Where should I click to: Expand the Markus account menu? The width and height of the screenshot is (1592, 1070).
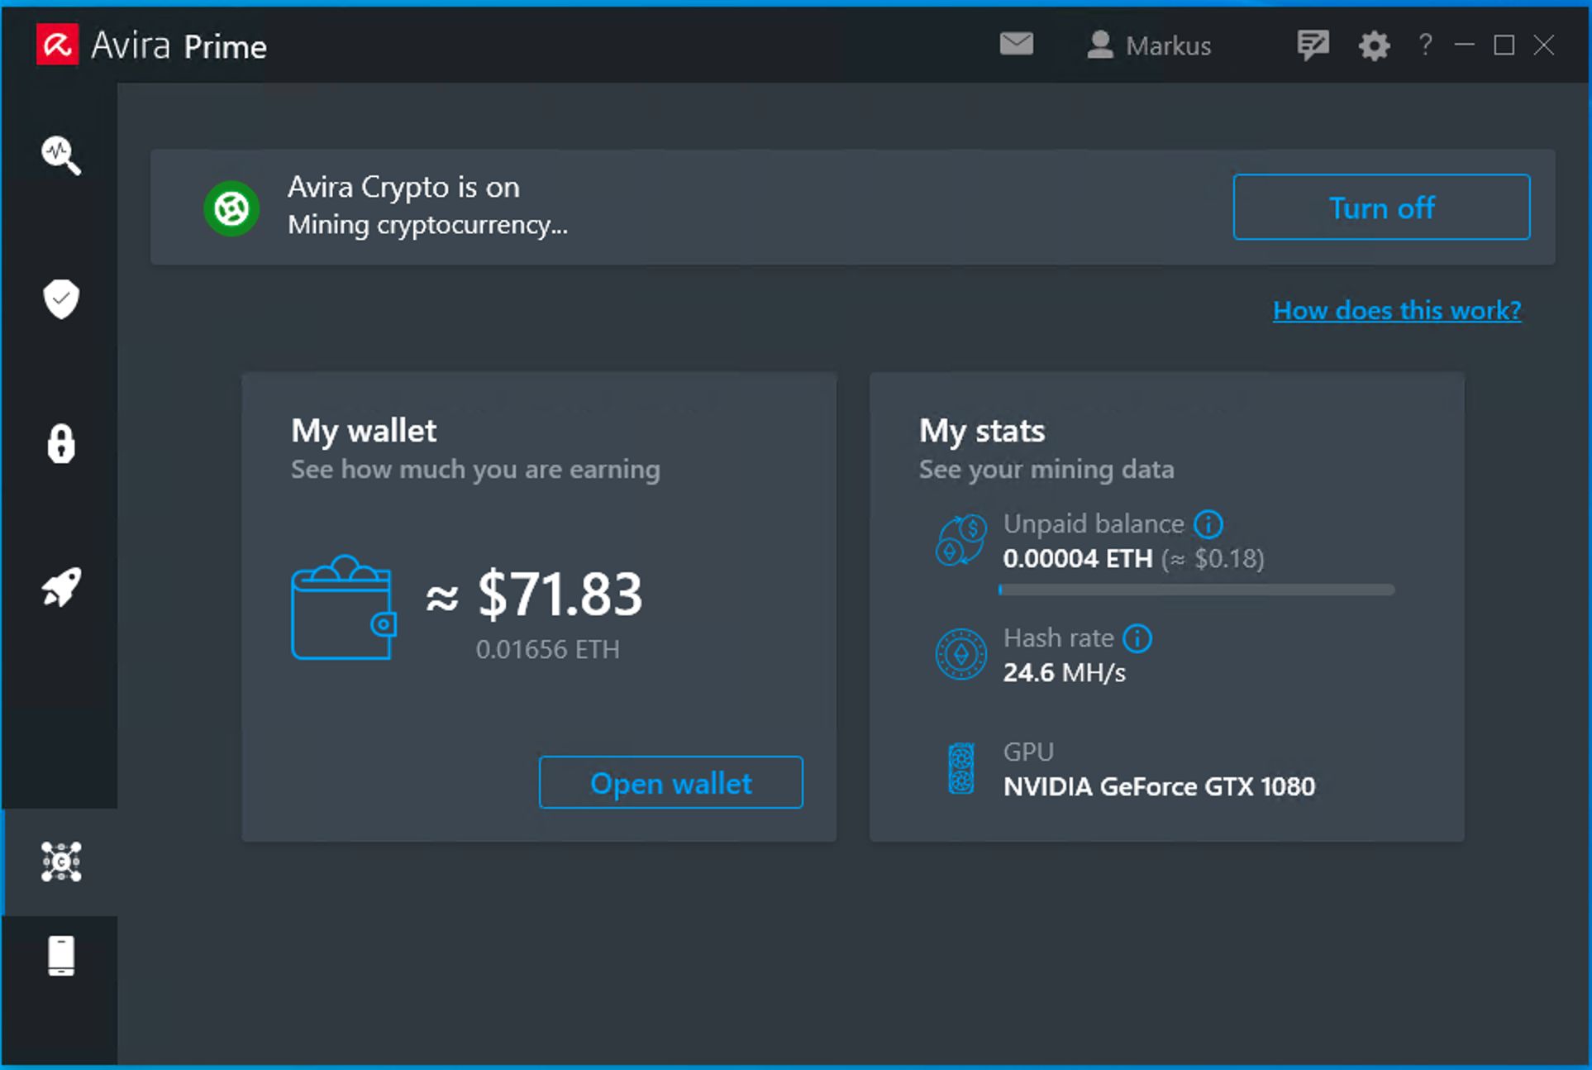point(1149,45)
